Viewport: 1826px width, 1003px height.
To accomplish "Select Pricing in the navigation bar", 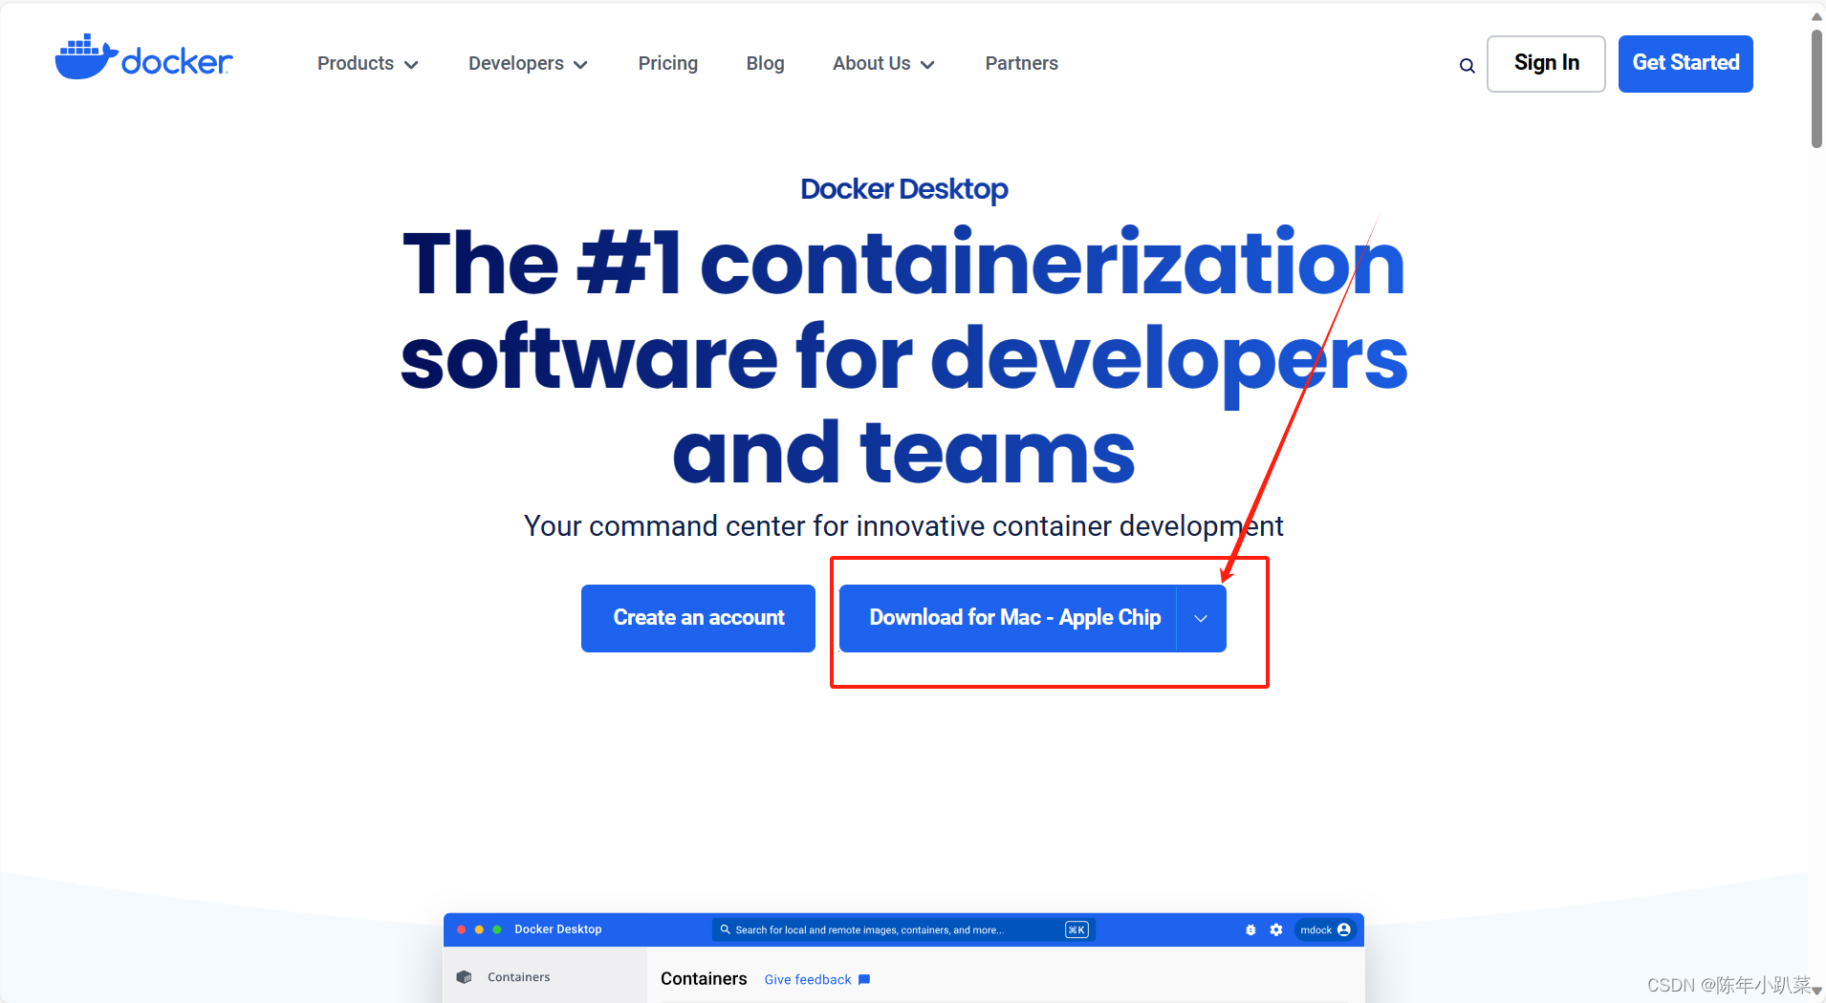I will pyautogui.click(x=667, y=63).
